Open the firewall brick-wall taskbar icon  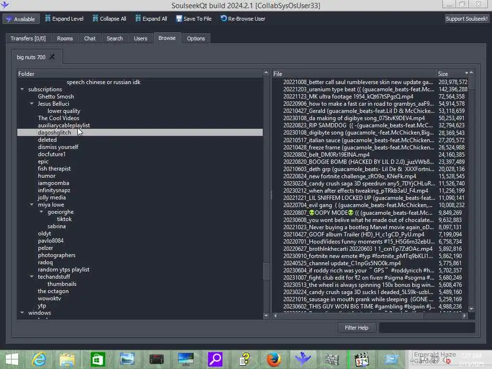[332, 359]
